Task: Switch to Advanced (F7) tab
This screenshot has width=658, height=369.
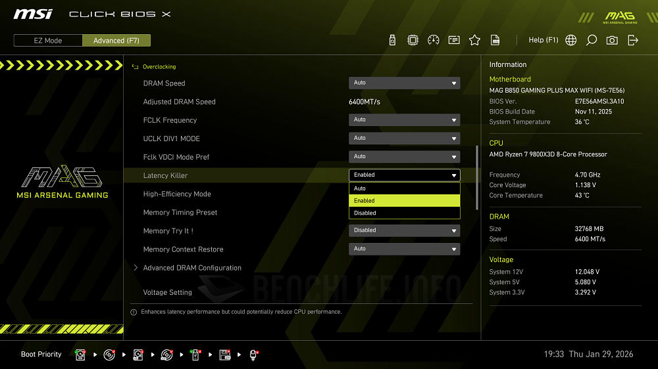Action: [x=116, y=41]
